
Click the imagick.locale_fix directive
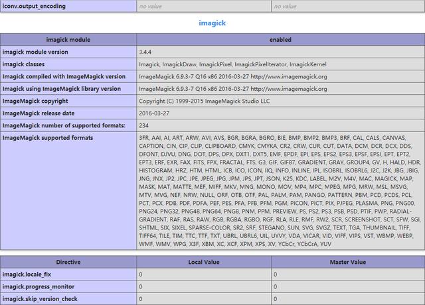click(x=27, y=274)
